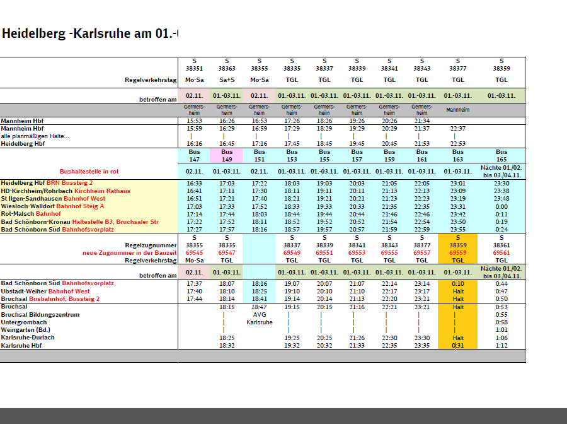
Task: Click the 0:00 Wiesloch-Walldorf bus time
Action: click(x=501, y=206)
